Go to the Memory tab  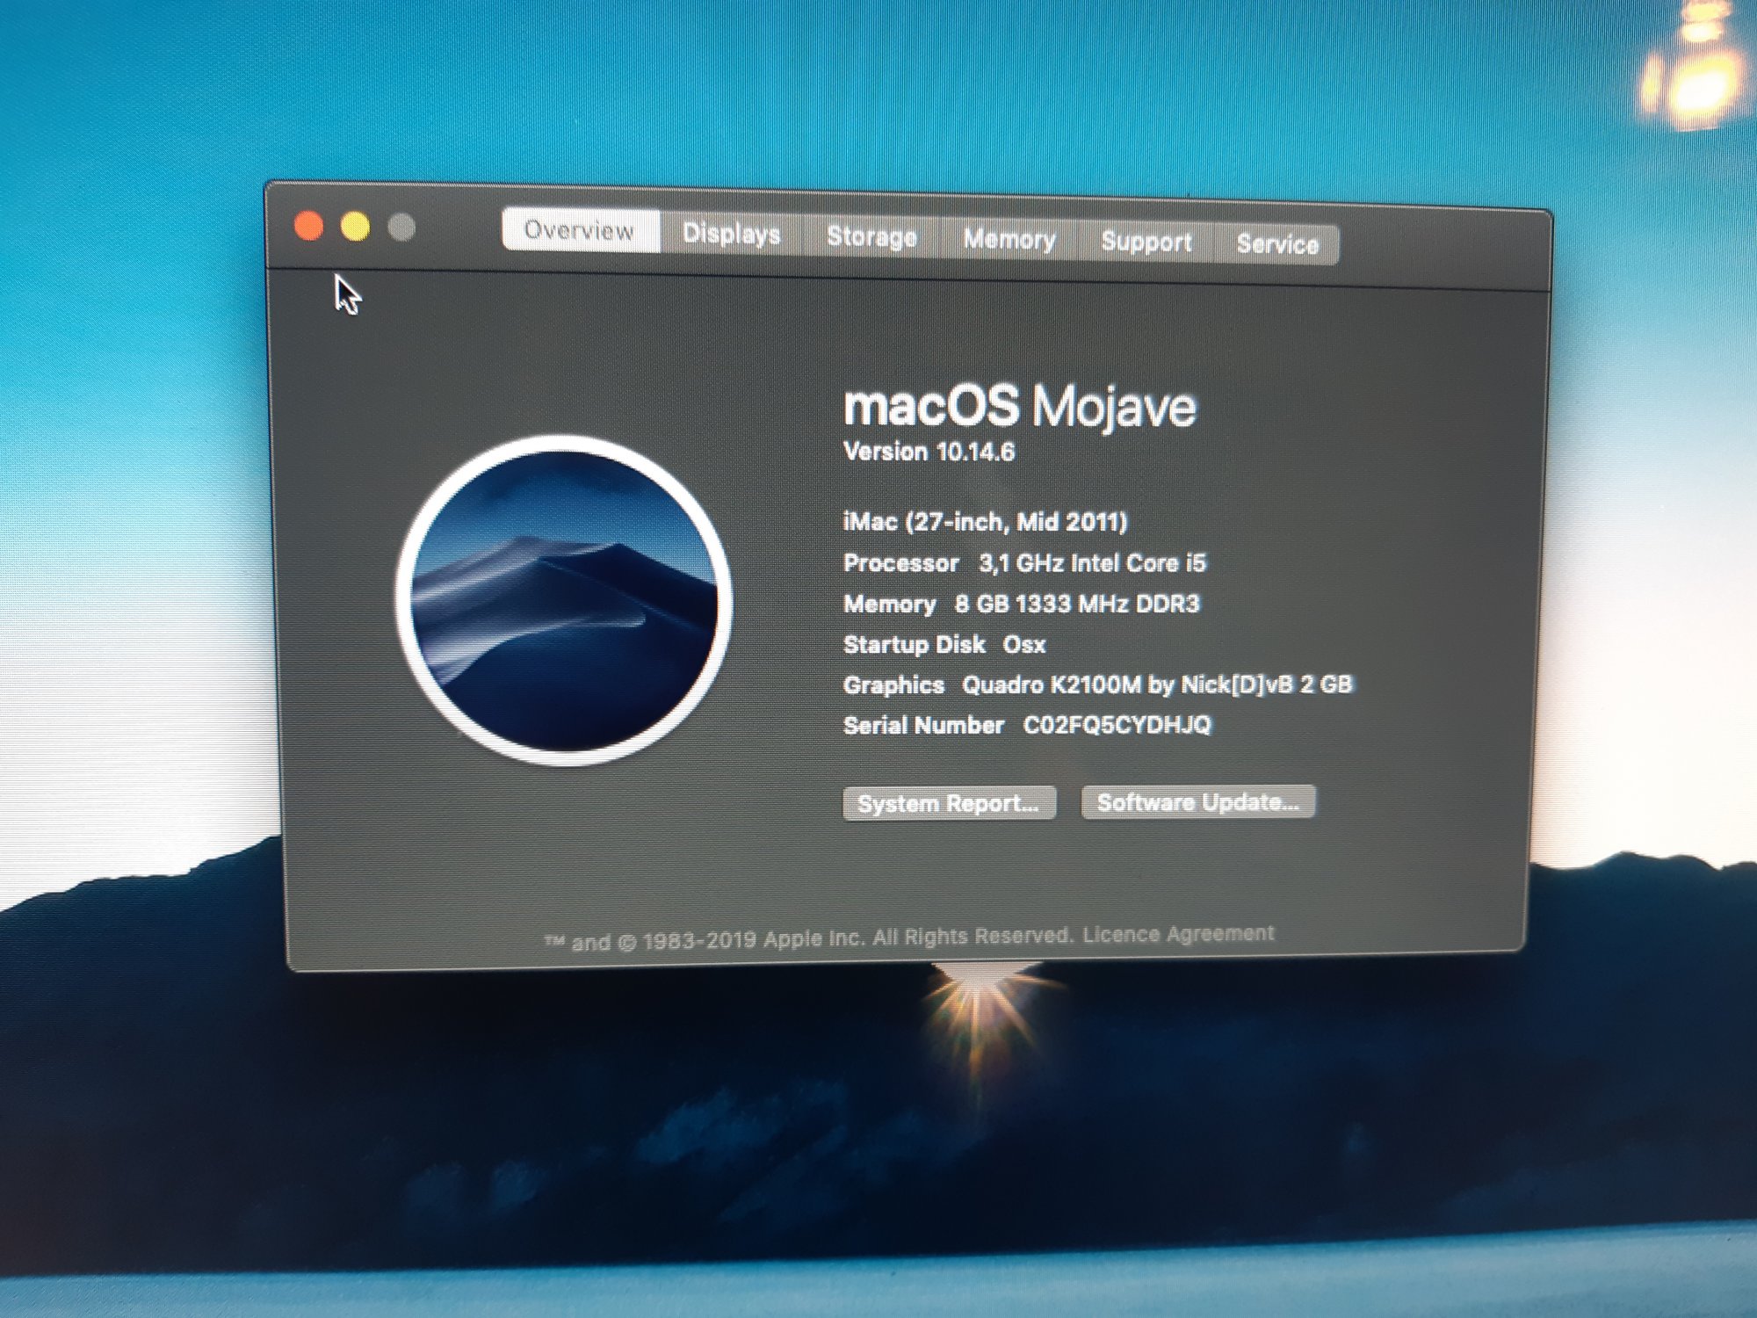pyautogui.click(x=1009, y=239)
